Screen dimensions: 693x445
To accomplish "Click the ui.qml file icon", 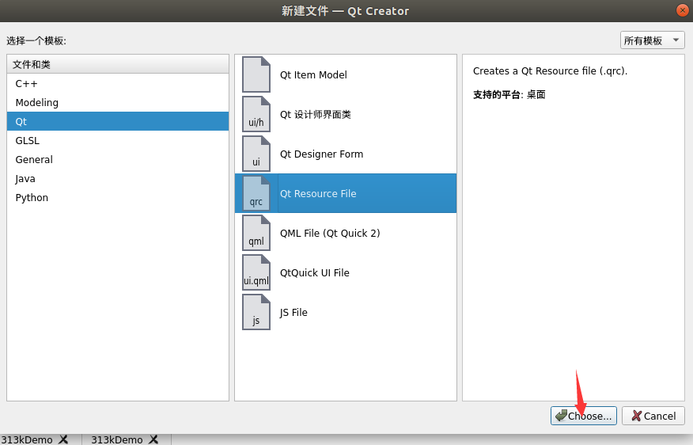I will coord(256,272).
